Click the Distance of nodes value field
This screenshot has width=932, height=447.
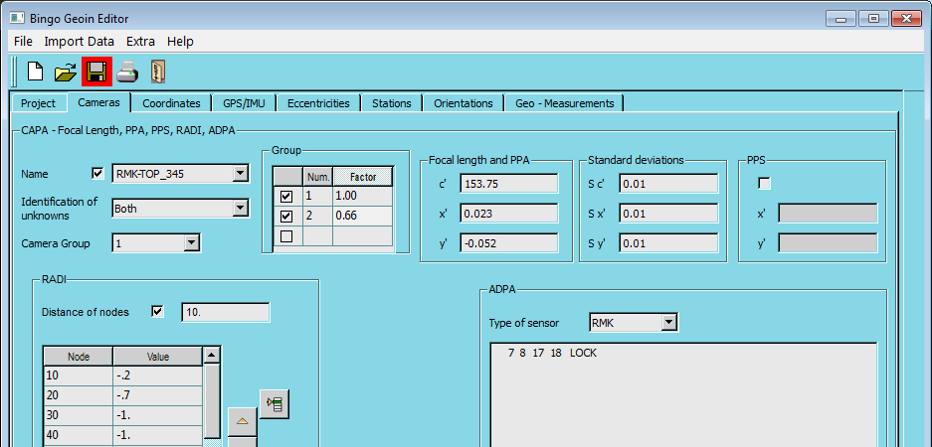tap(225, 312)
